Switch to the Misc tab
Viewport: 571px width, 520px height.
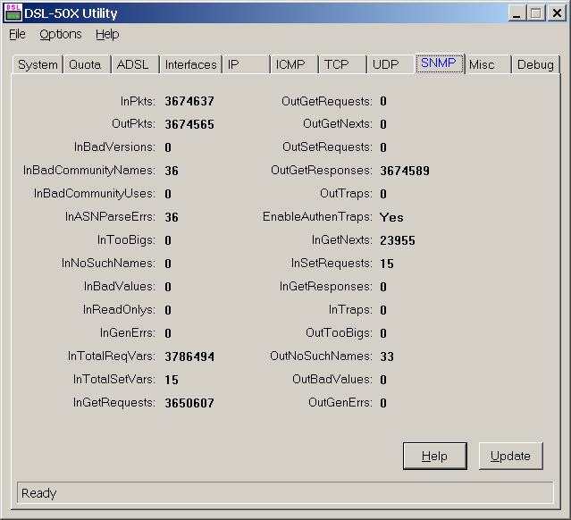[x=488, y=64]
